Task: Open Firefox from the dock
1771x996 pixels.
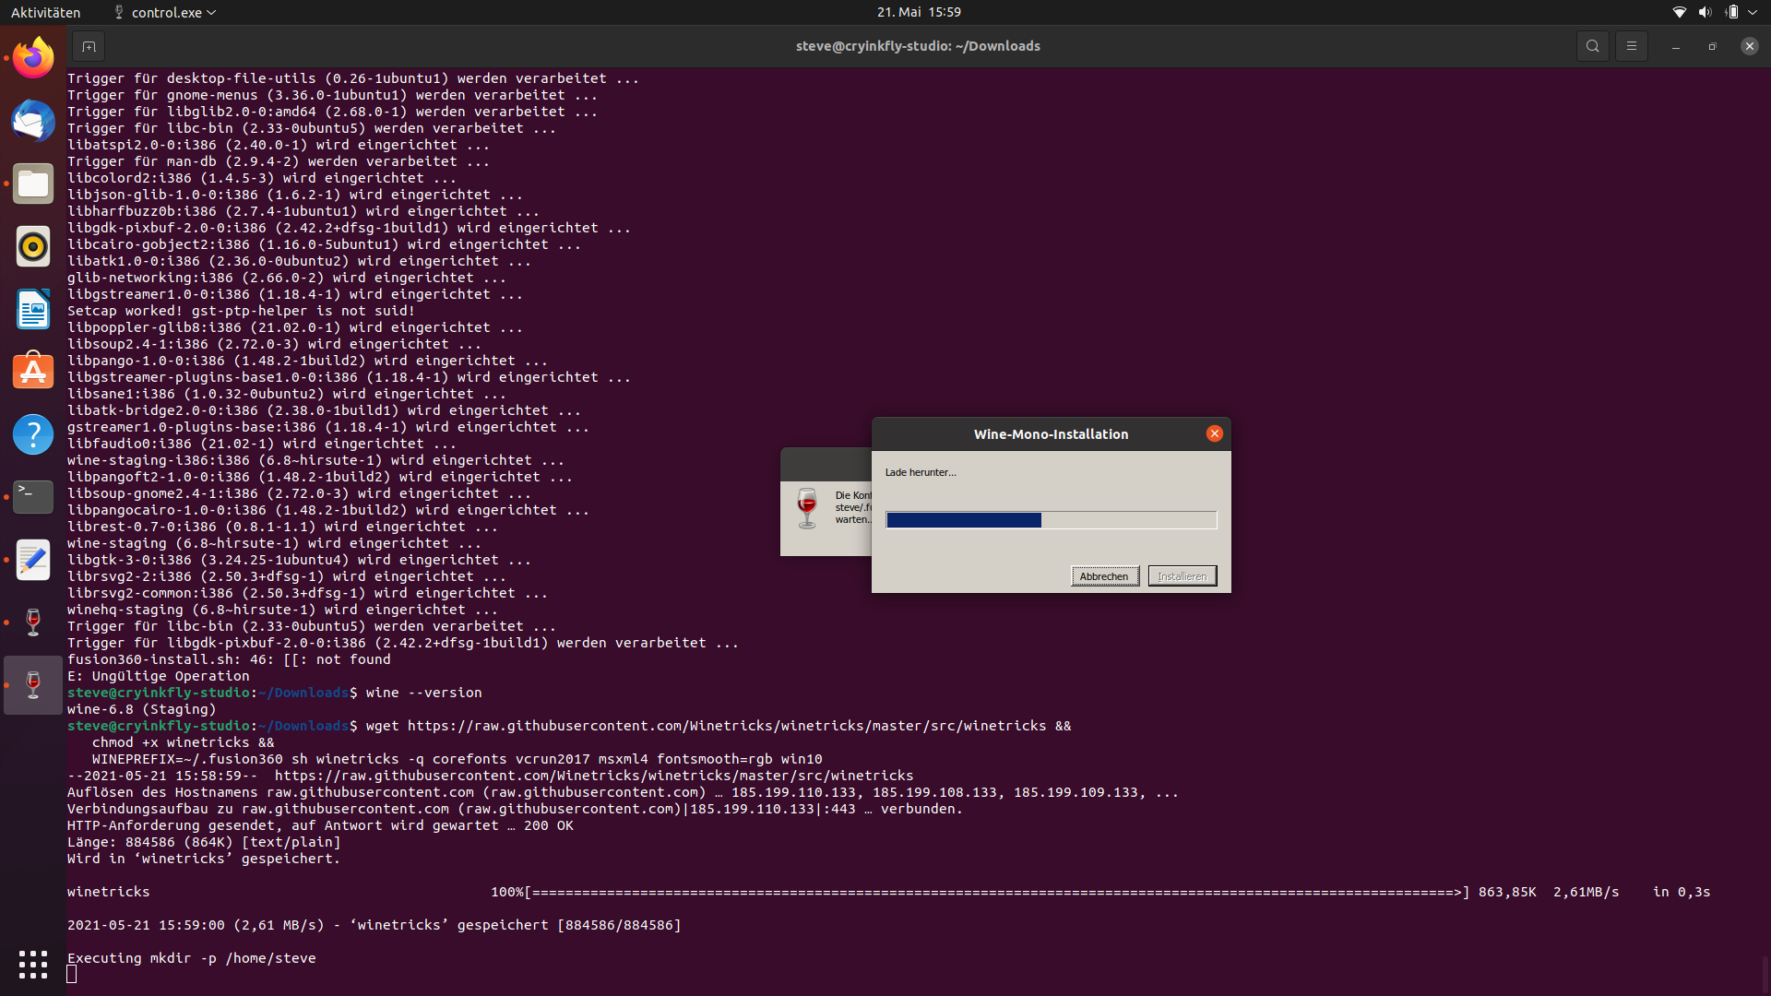Action: 33,59
